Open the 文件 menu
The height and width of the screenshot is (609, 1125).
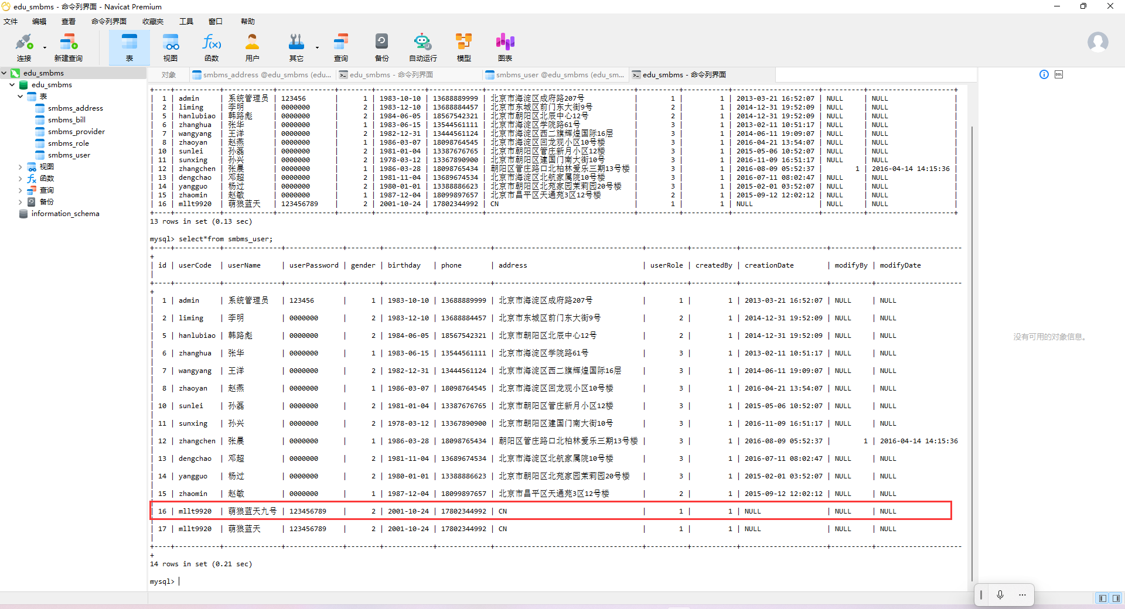[11, 22]
